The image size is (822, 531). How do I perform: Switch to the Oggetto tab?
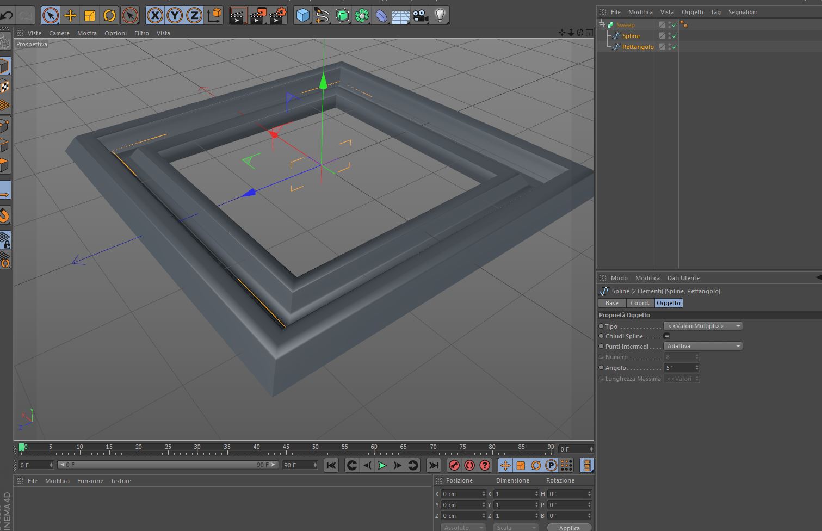coord(669,303)
